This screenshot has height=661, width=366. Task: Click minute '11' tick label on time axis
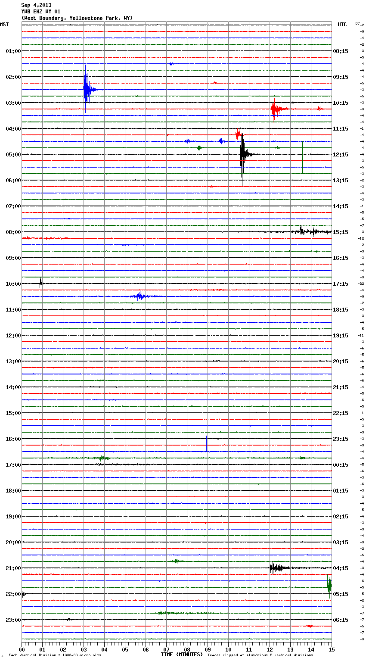point(249,649)
